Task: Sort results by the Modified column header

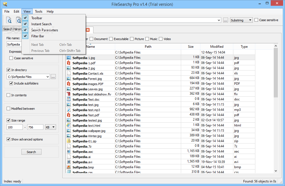Action: (x=217, y=46)
